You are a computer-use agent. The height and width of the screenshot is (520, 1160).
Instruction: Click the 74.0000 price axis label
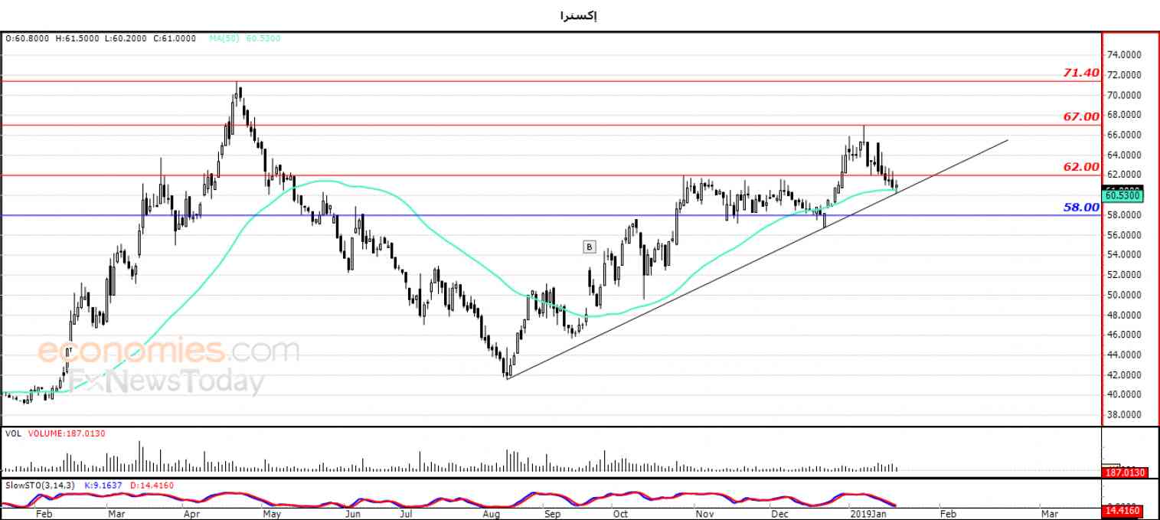pyautogui.click(x=1125, y=55)
